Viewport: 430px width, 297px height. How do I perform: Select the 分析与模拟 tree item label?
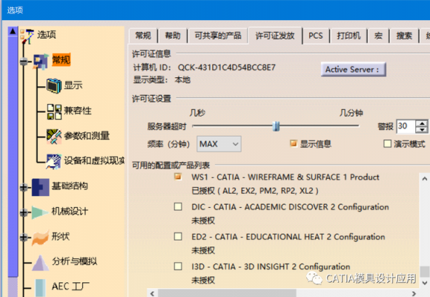tap(75, 261)
